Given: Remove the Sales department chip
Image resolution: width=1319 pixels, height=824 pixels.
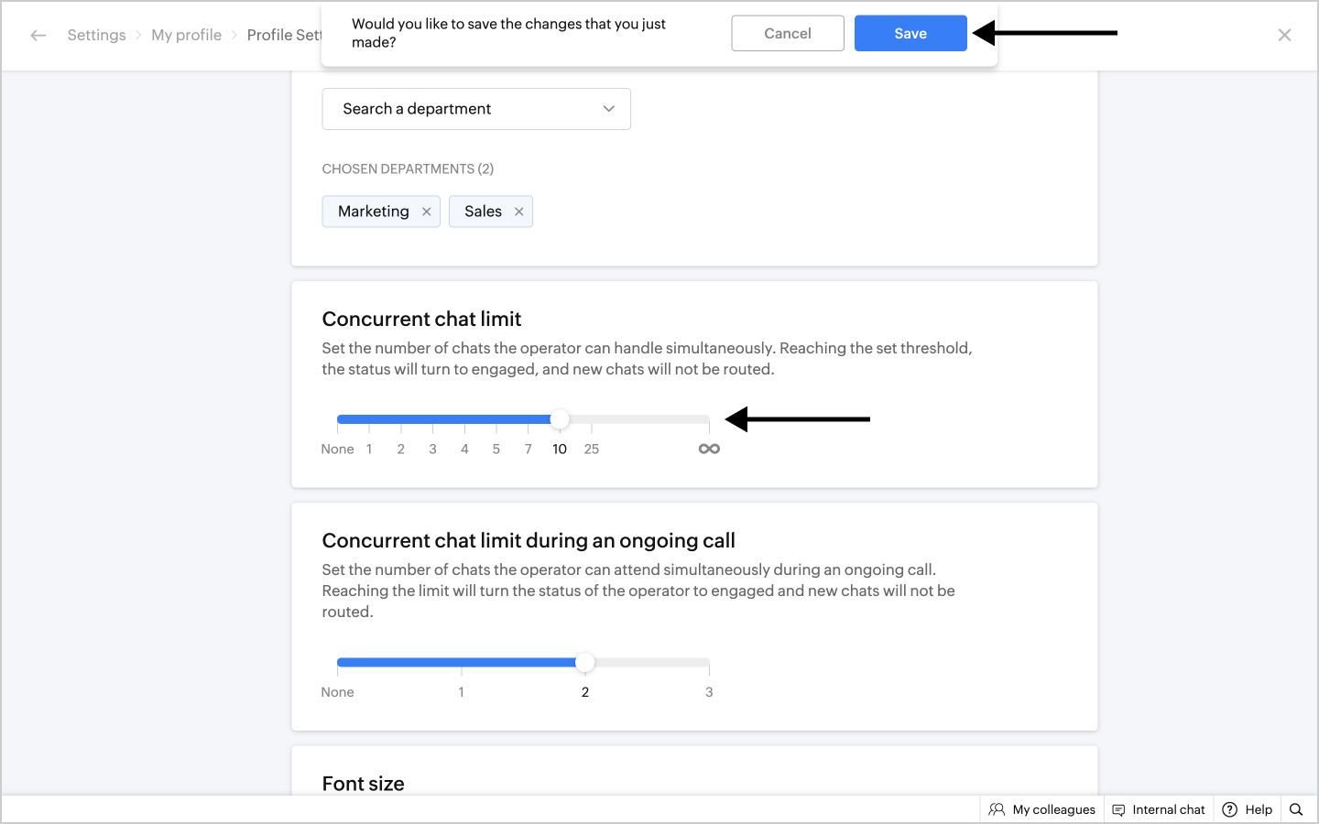Looking at the screenshot, I should point(519,211).
